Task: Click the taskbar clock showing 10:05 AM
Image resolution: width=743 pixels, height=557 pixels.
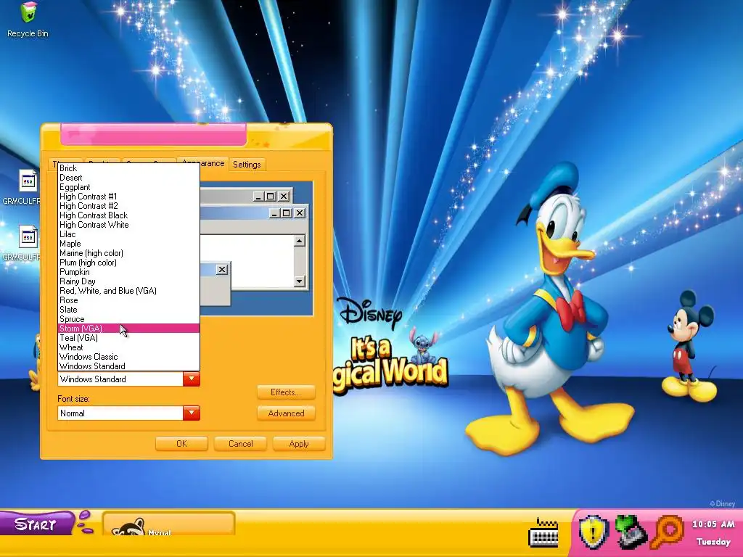Action: click(x=713, y=524)
